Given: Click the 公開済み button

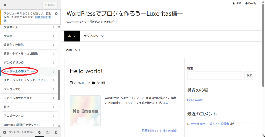Looking at the screenshot, I should click(50, 5).
